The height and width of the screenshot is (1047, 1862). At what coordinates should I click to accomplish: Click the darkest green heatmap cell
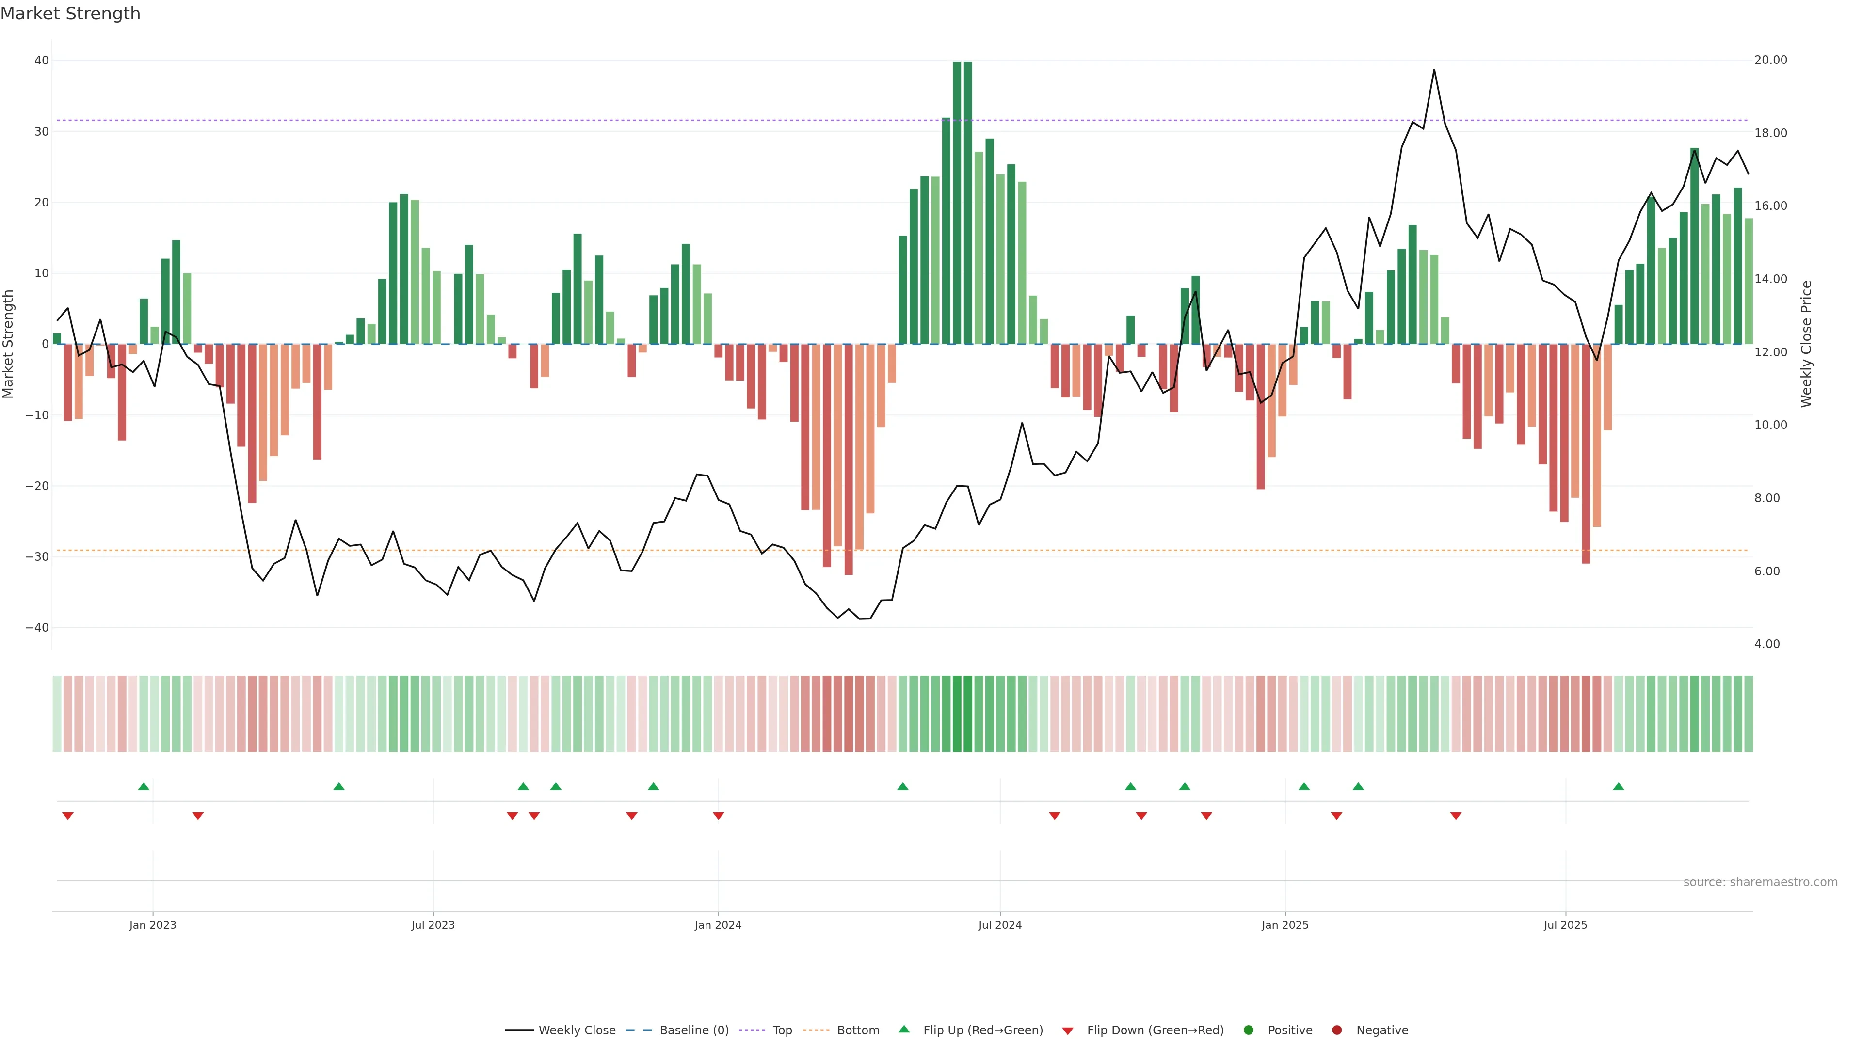(x=957, y=714)
